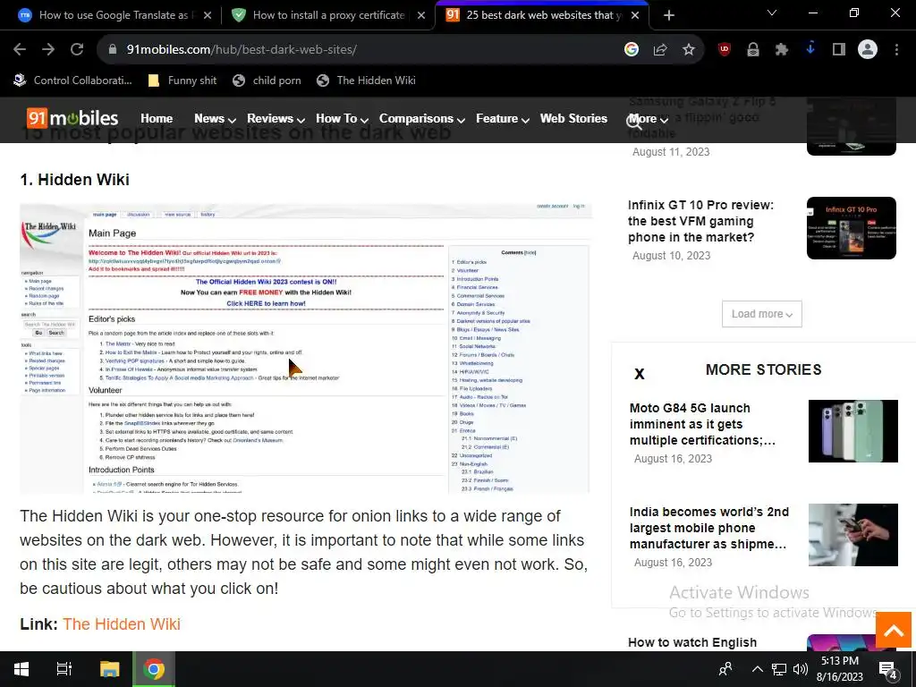Bookmark this page with star icon
The height and width of the screenshot is (687, 916).
689,50
